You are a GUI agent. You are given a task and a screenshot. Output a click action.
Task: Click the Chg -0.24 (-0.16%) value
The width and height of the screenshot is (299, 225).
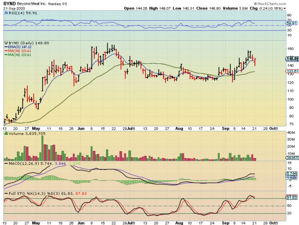click(x=266, y=8)
